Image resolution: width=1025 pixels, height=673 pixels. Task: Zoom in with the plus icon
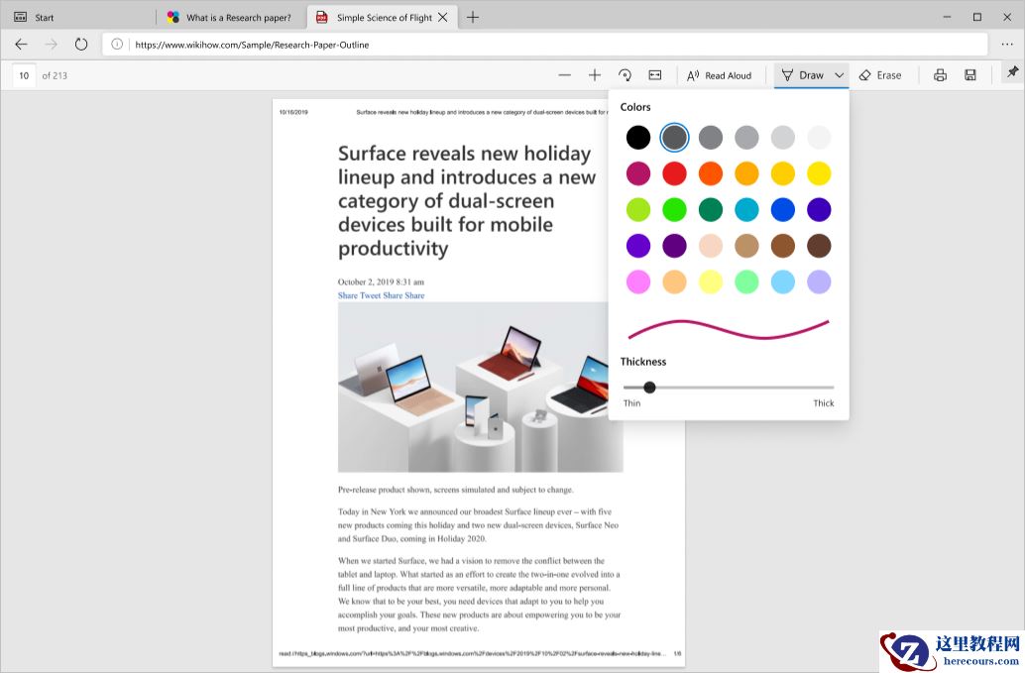pyautogui.click(x=594, y=75)
